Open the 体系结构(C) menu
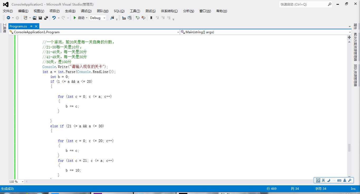360x194 pixels. [169, 11]
